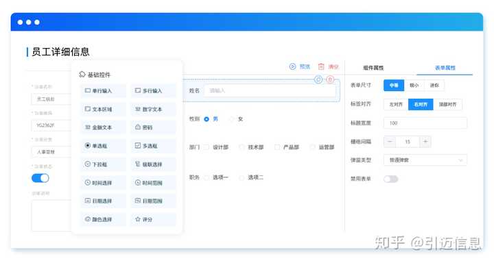Set form size to 迷你

(434, 85)
